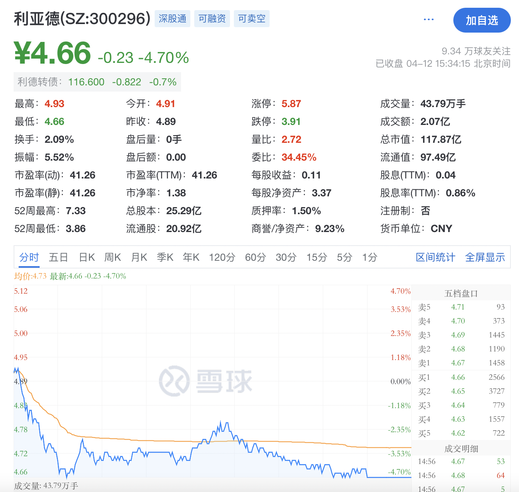
Task: Click the 货币单位 value CNY
Action: click(442, 229)
